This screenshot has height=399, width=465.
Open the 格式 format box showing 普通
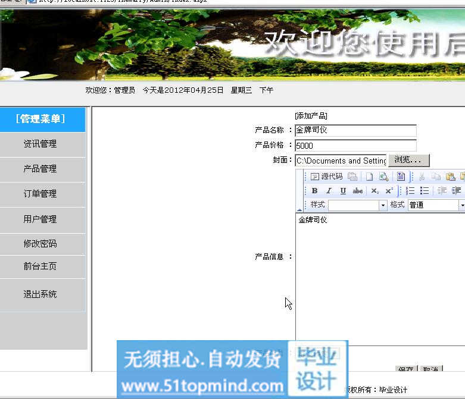tap(436, 205)
